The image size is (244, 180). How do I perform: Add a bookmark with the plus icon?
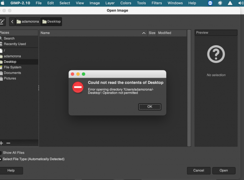pyautogui.click(x=2, y=143)
